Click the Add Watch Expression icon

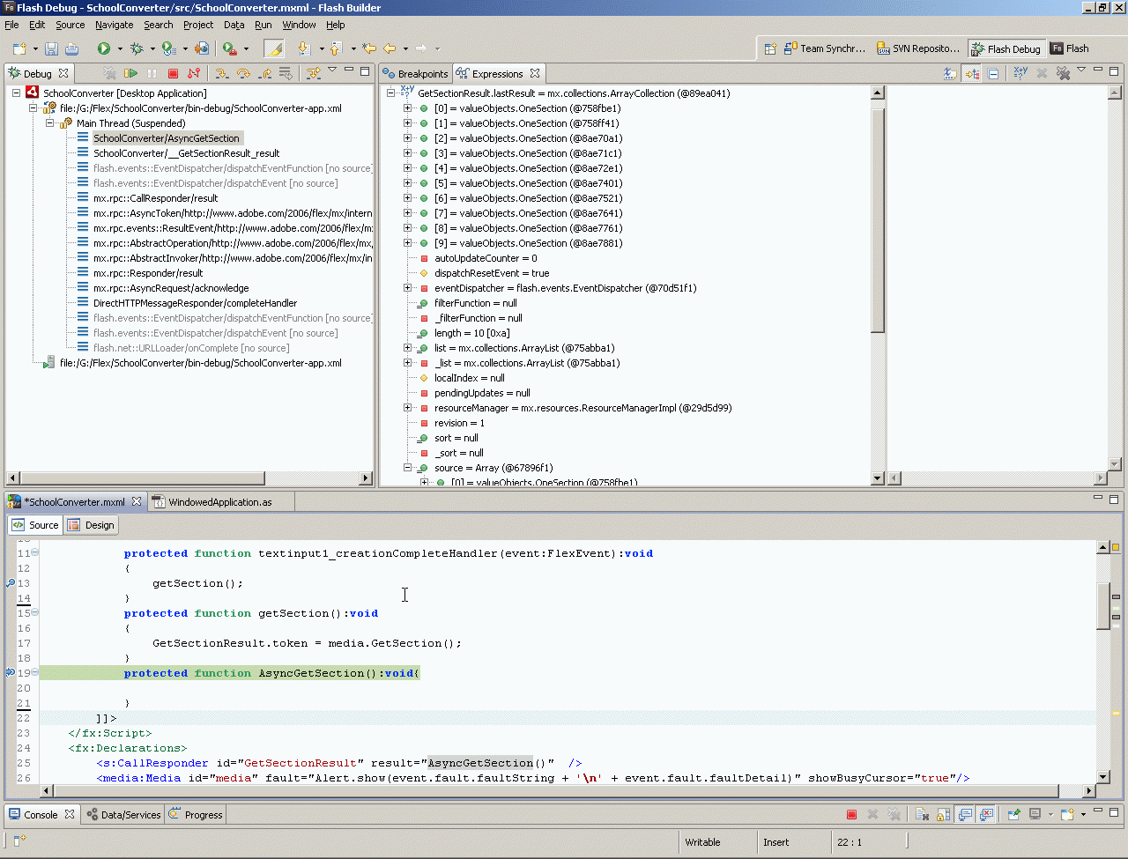click(x=1020, y=74)
